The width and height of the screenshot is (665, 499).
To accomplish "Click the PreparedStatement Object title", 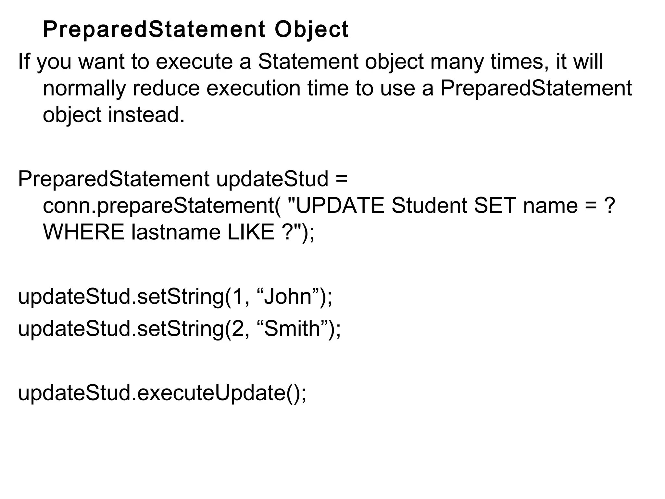I will tap(195, 30).
